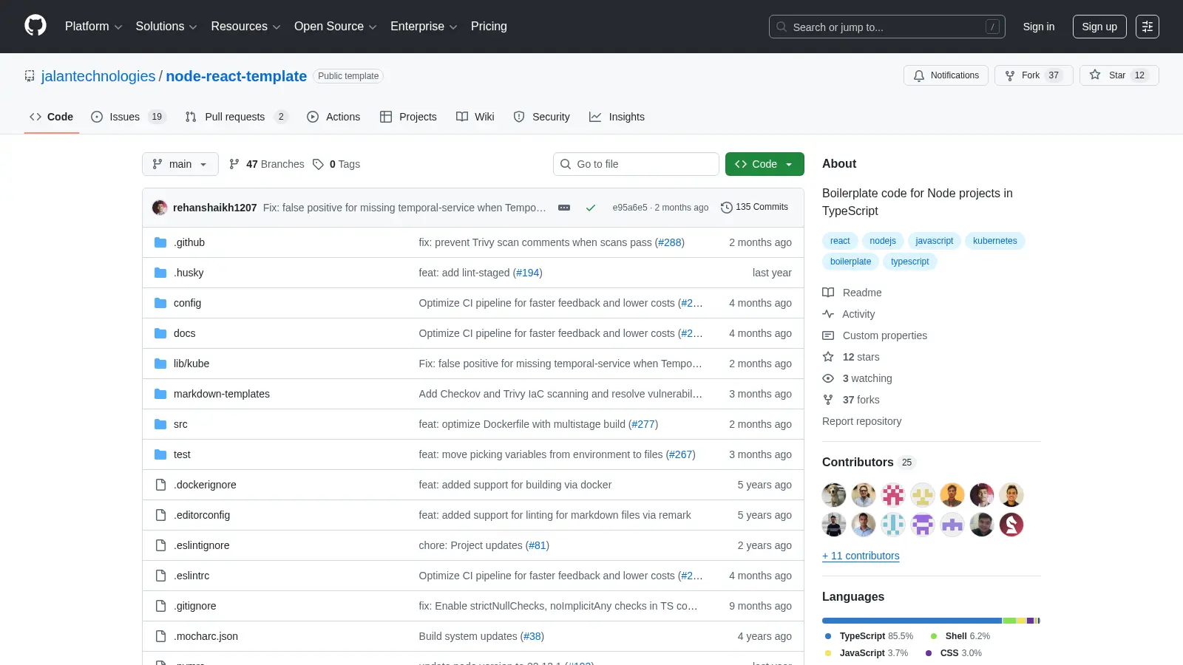Screen dimensions: 1183x665
Task: Open the main branch selector dropdown
Action: coord(180,164)
